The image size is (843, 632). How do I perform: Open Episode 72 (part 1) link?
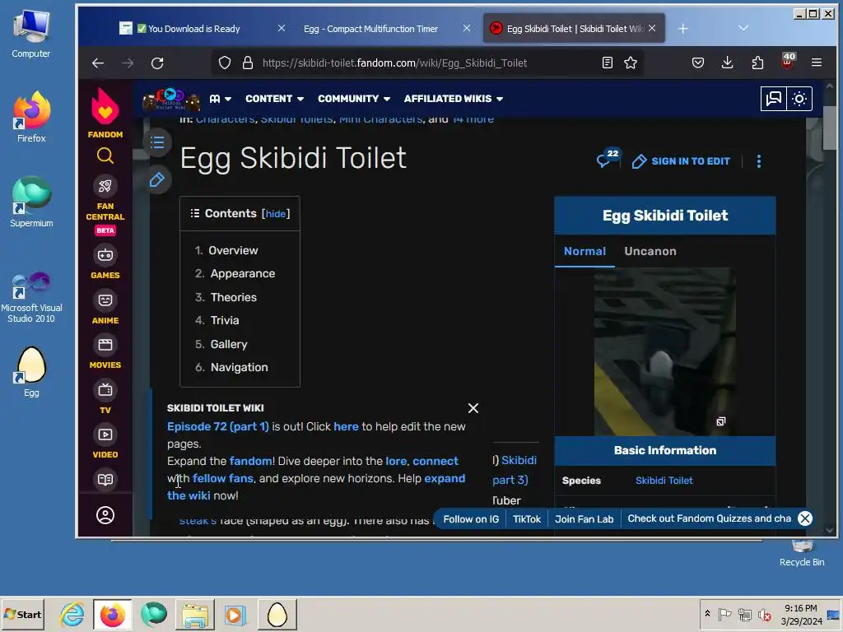[217, 427]
